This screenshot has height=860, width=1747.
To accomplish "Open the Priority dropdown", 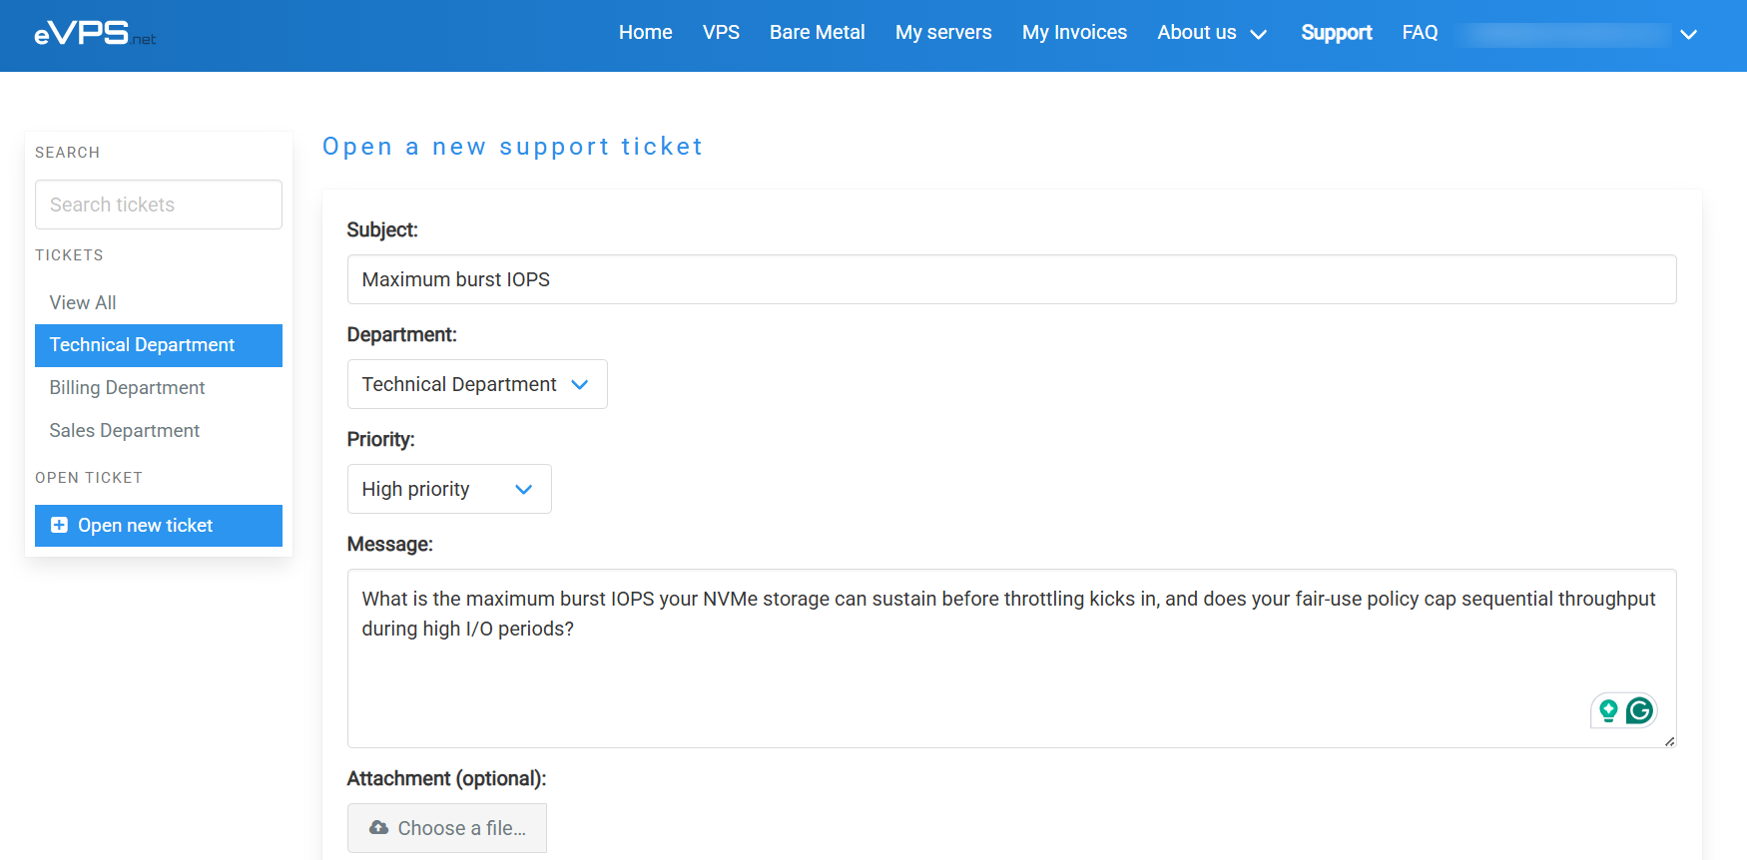I will [449, 489].
